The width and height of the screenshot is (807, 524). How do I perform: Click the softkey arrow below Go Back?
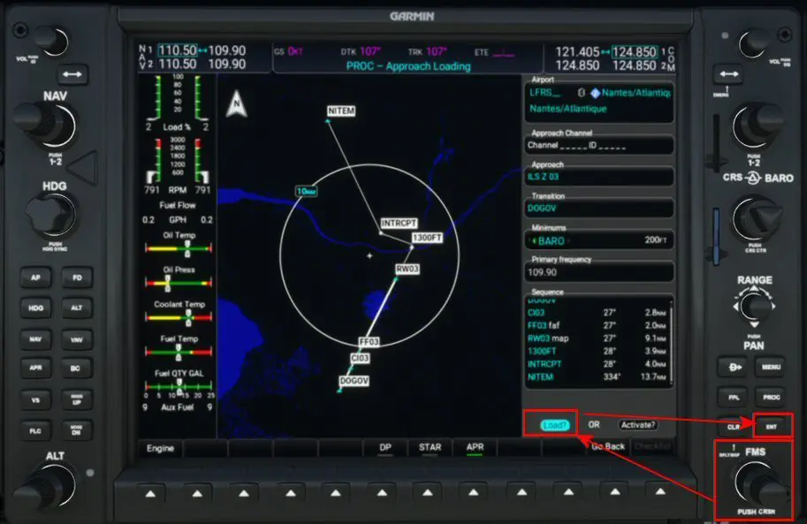[614, 492]
